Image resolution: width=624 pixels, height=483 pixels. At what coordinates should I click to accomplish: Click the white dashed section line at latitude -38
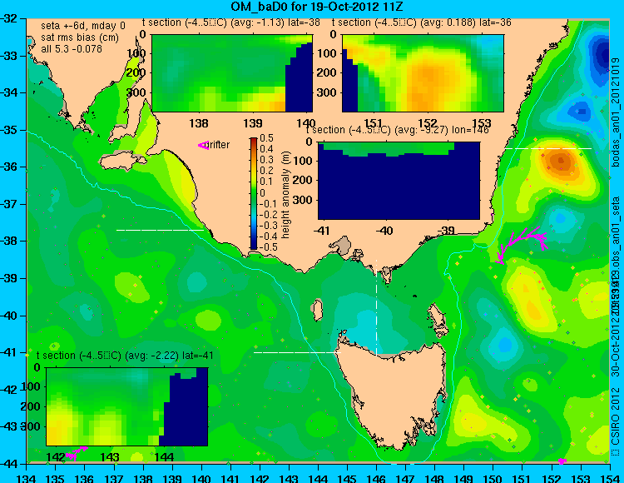tap(160, 230)
